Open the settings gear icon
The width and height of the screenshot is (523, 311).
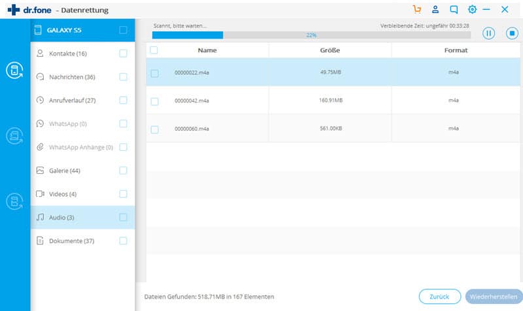(472, 10)
